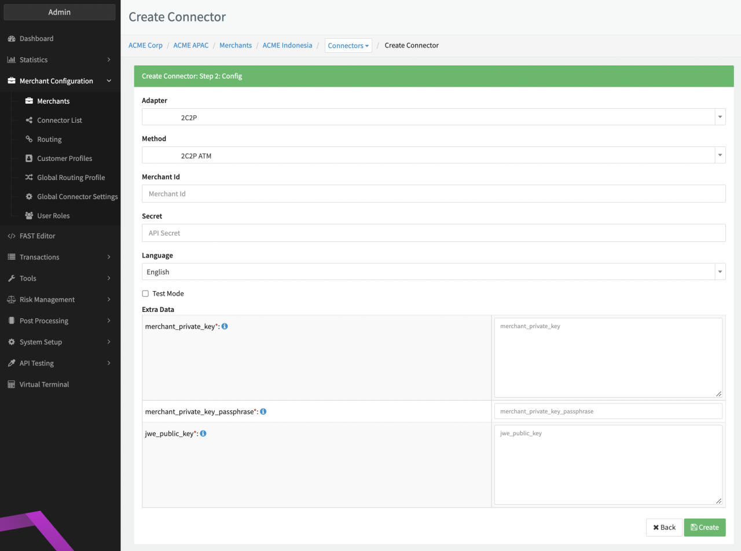Open the Adapter dropdown showing 2C2P
This screenshot has height=551, width=741.
click(433, 117)
